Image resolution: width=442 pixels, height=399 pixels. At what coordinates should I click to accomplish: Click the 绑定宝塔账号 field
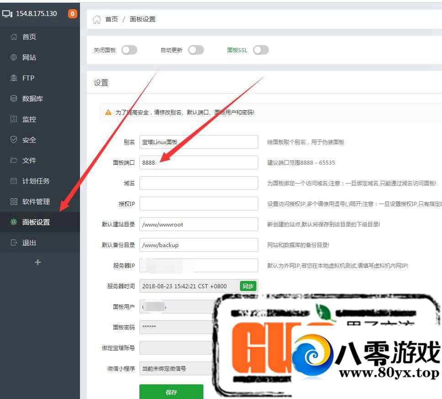pos(177,348)
